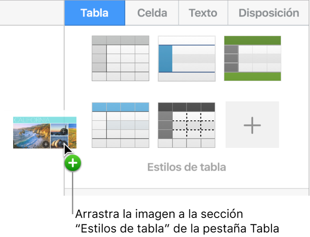Select the light blue header table style
310x237 pixels.
pyautogui.click(x=121, y=125)
